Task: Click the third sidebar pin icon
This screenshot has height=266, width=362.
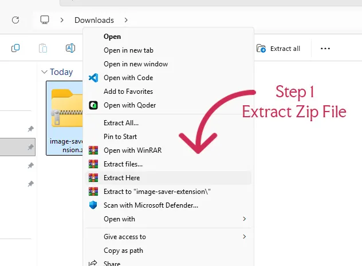Action: (31, 165)
